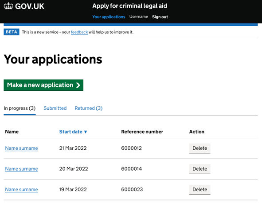262x208 pixels.
Task: Open application with reference 6000012
Action: (21, 148)
